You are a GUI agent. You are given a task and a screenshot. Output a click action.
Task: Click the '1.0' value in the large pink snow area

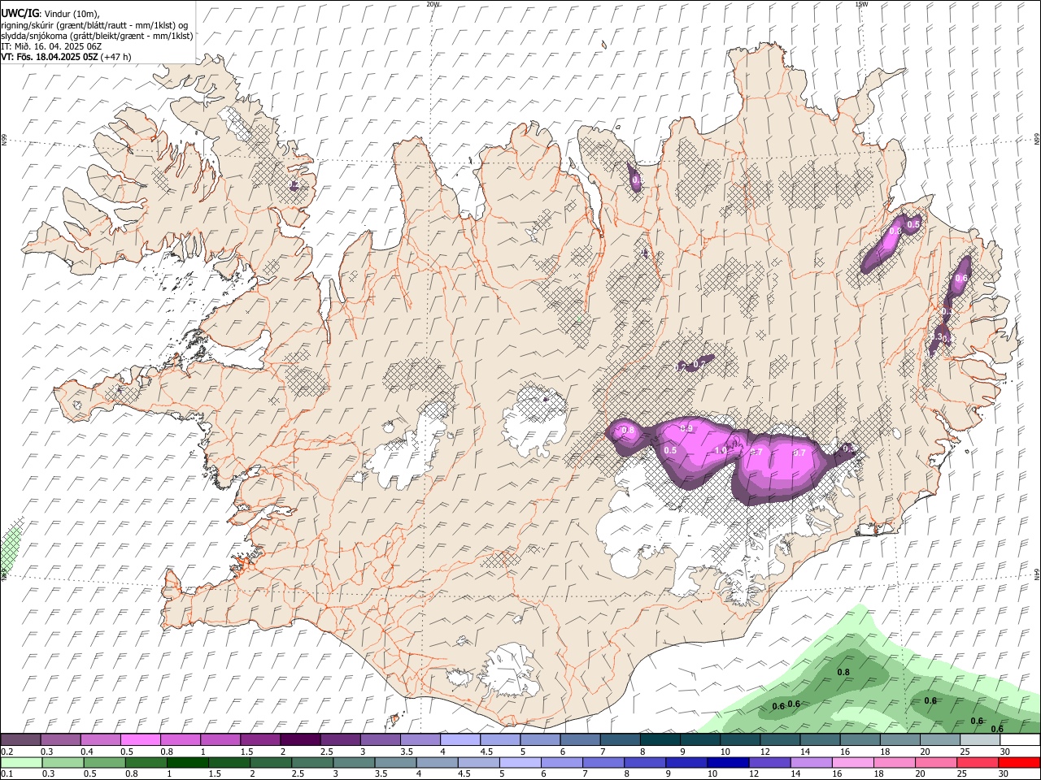click(721, 450)
